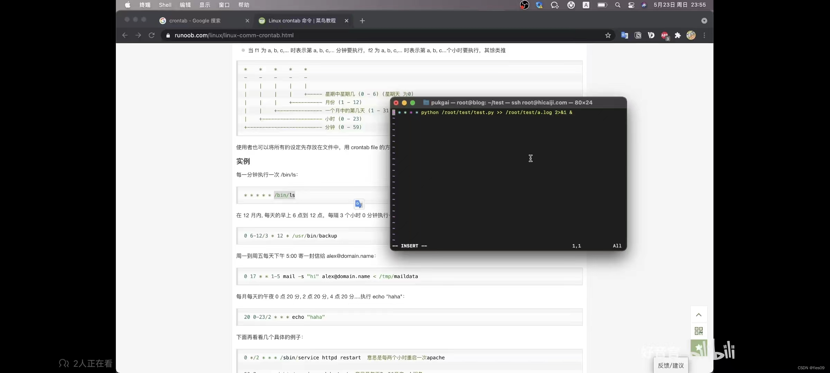Open the Apple menu
Viewport: 830px width, 373px height.
pos(128,5)
